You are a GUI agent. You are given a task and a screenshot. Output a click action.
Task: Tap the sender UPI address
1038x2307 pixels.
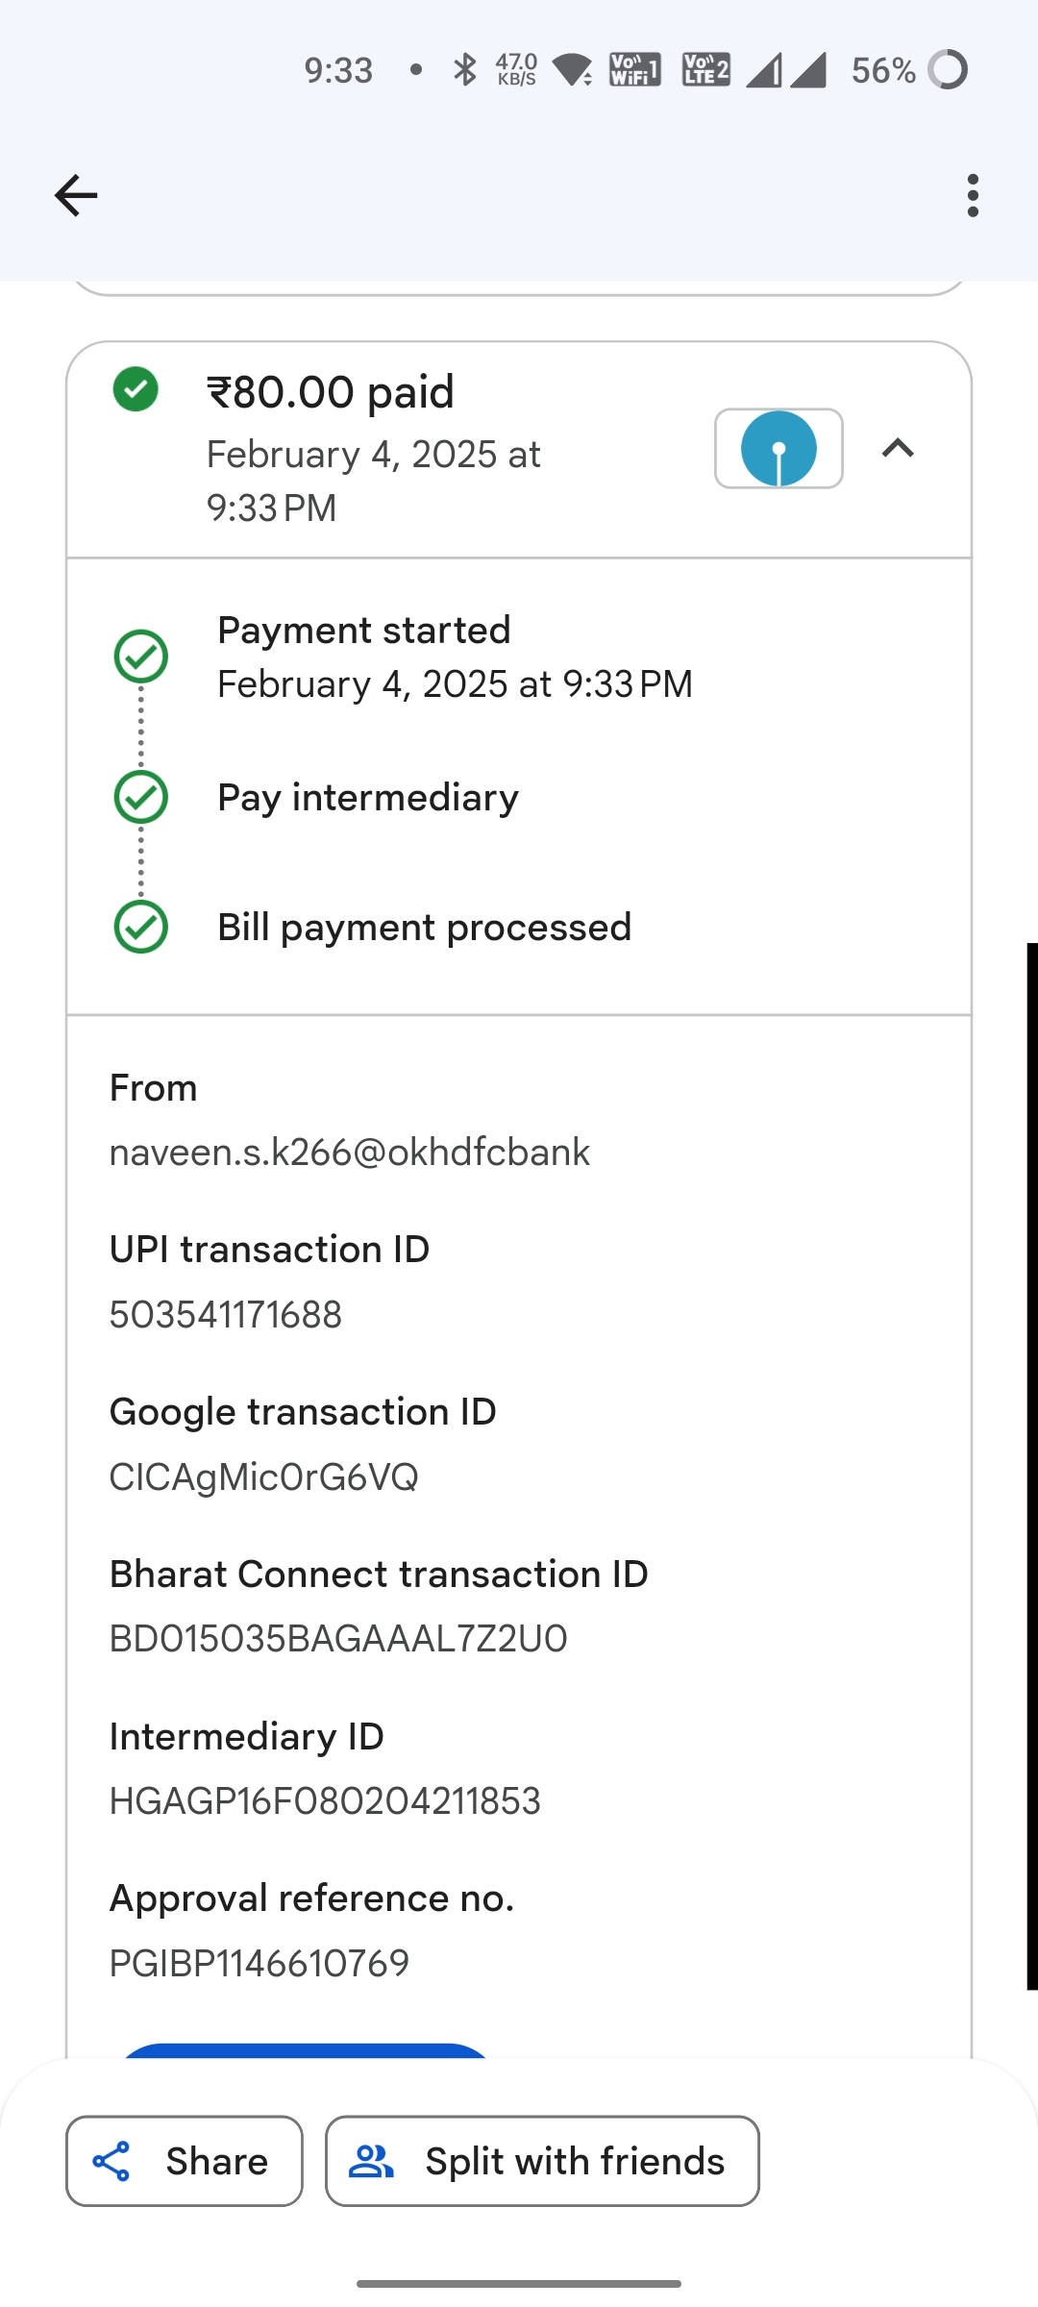click(350, 1153)
